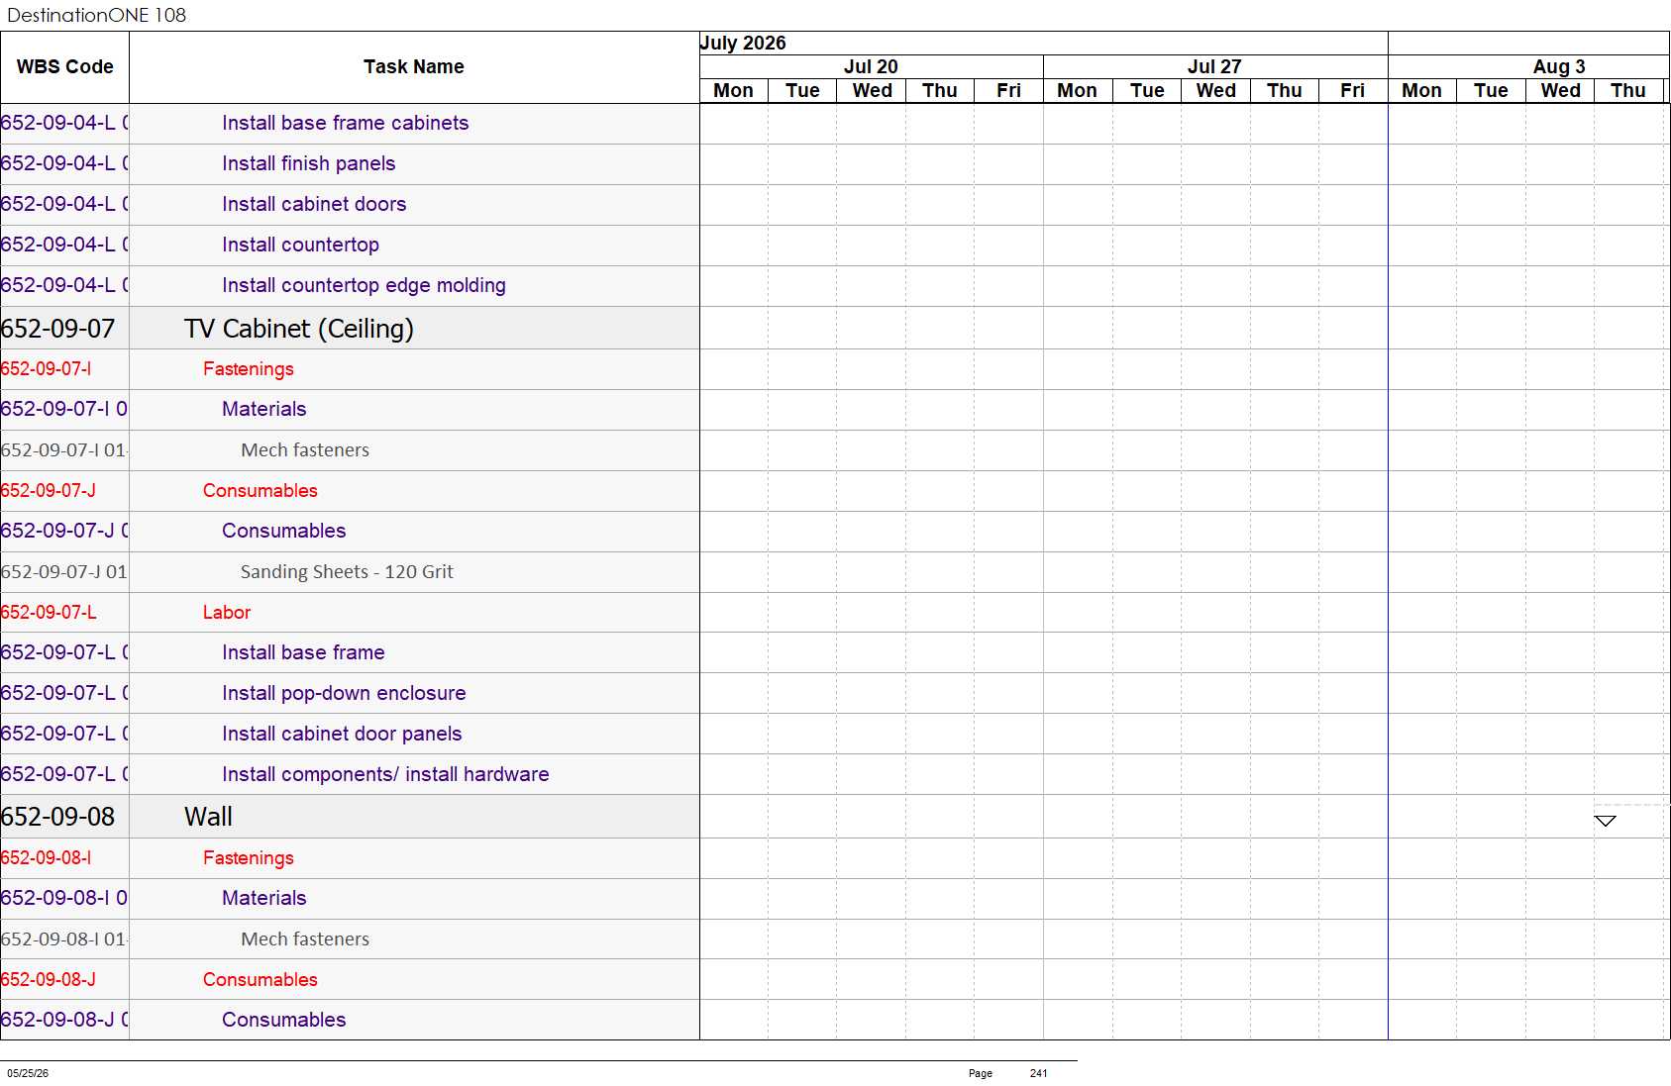
Task: Click the DestinationONE 108 project title
Action: pos(96,15)
